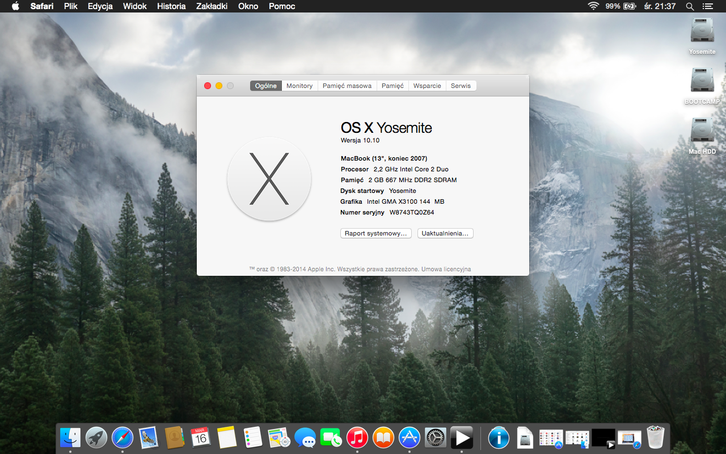The image size is (726, 454).
Task: Open the Apple menu
Action: click(15, 6)
